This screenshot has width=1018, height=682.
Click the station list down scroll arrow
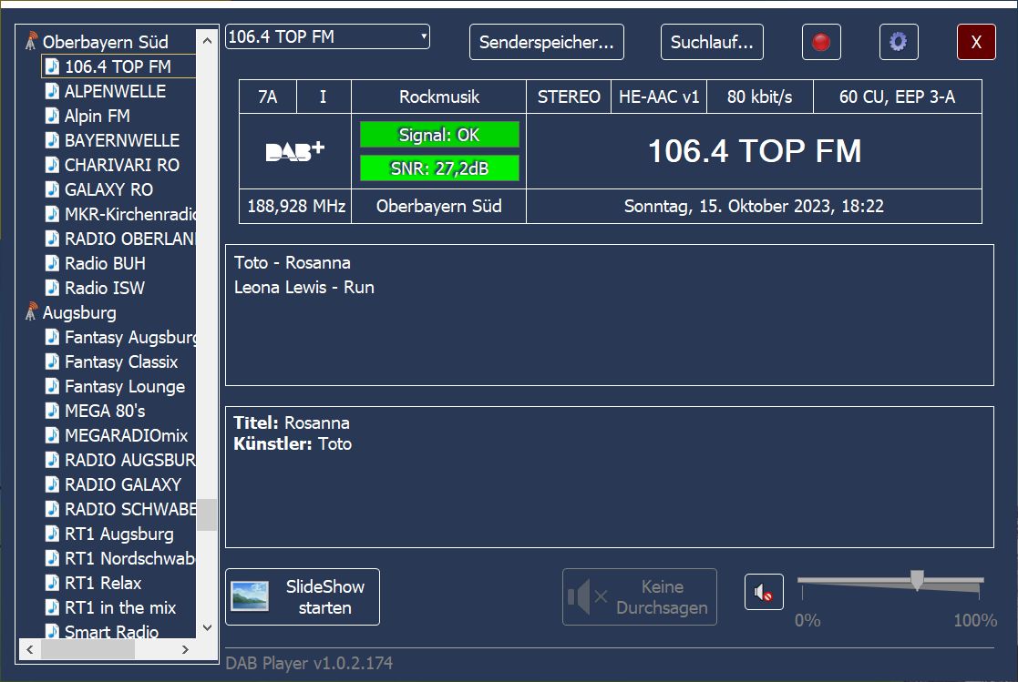tap(207, 627)
